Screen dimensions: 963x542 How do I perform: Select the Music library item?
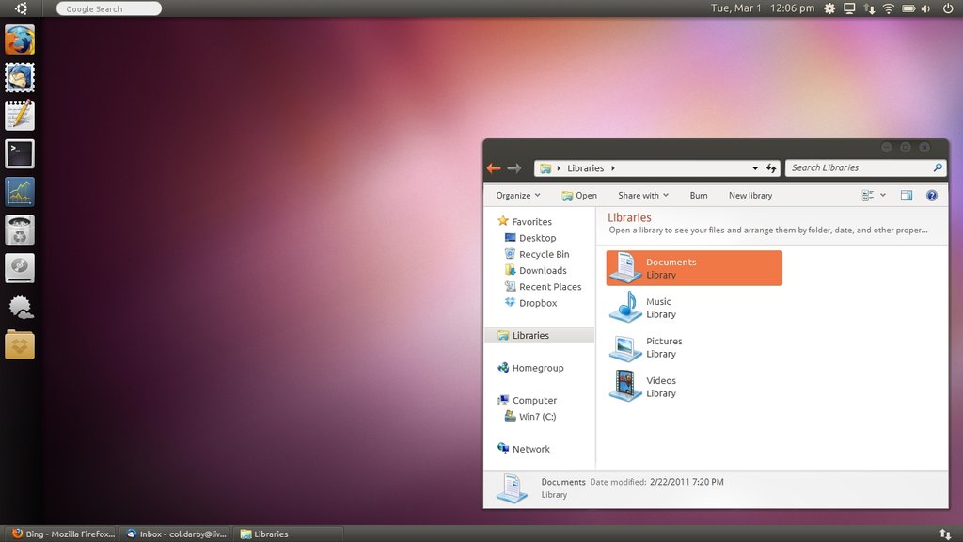[x=658, y=308]
